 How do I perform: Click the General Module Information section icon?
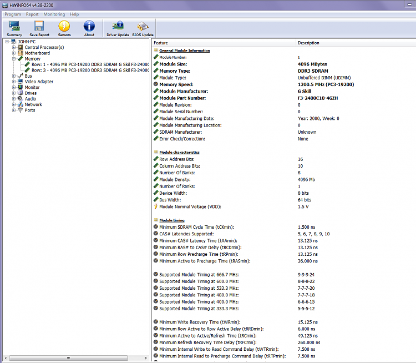[156, 50]
